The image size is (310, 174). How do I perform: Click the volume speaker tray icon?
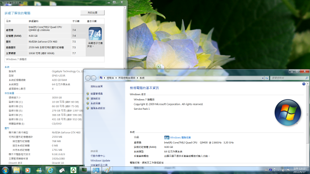click(283, 170)
